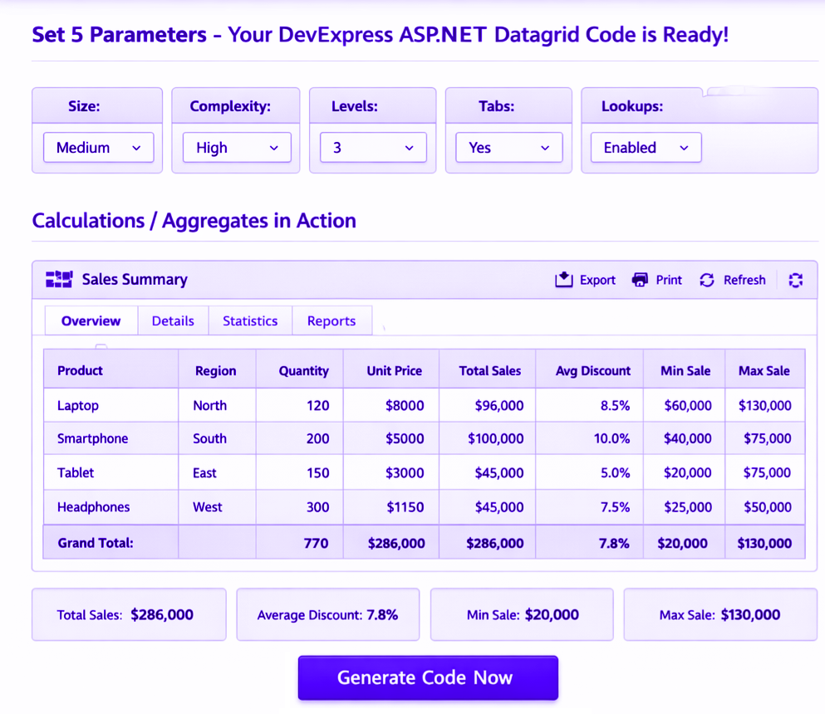Image resolution: width=825 pixels, height=714 pixels.
Task: Select the Overview tab
Action: [x=91, y=321]
